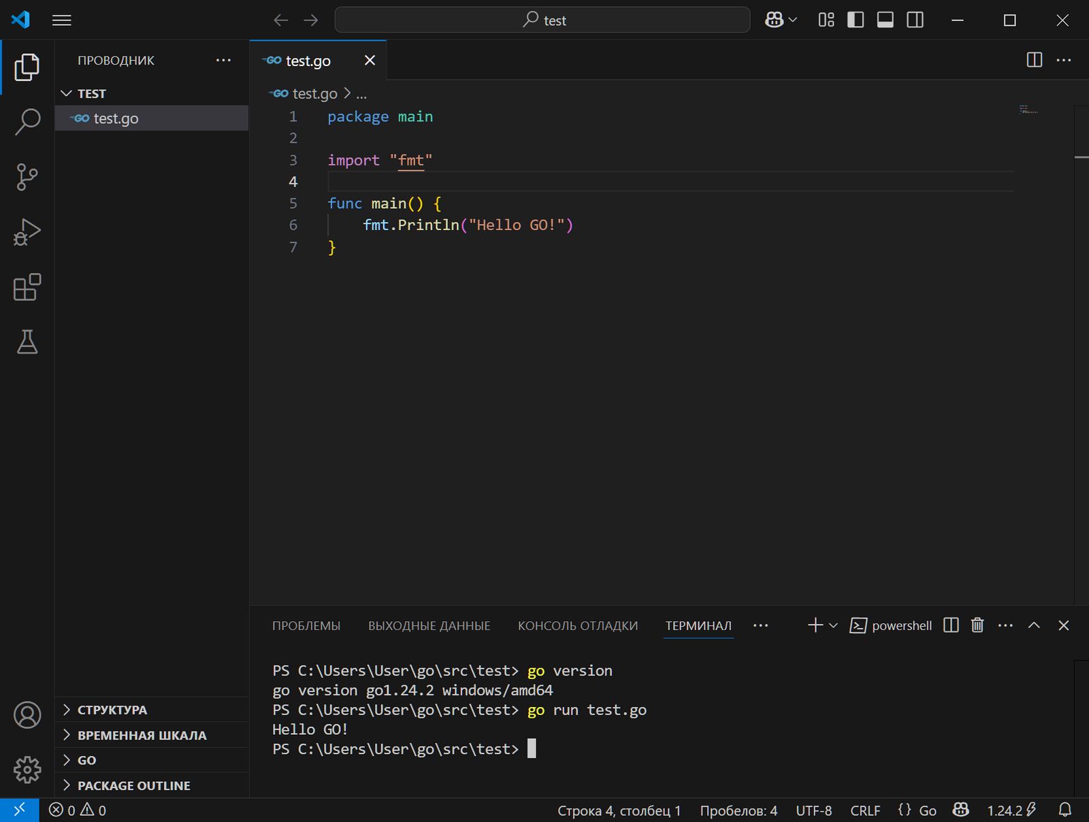Switch to the КОНСОЛЬ ОТЛАДКИ tab
1089x822 pixels.
pos(578,625)
